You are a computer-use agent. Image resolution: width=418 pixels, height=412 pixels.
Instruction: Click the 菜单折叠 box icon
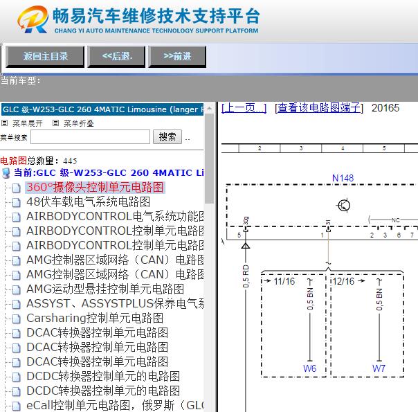(x=55, y=123)
